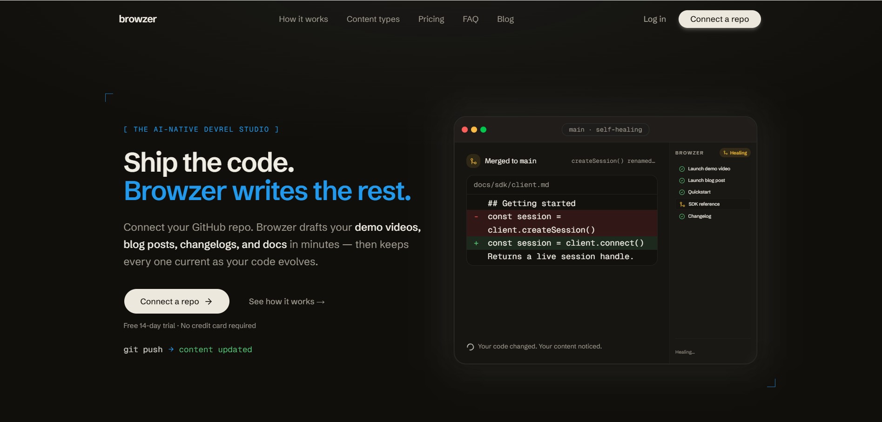This screenshot has height=422, width=882.
Task: Click createSession() renamed… text
Action: [613, 161]
